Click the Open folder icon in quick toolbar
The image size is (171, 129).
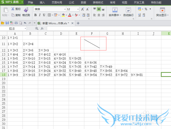pyautogui.click(x=2, y=23)
